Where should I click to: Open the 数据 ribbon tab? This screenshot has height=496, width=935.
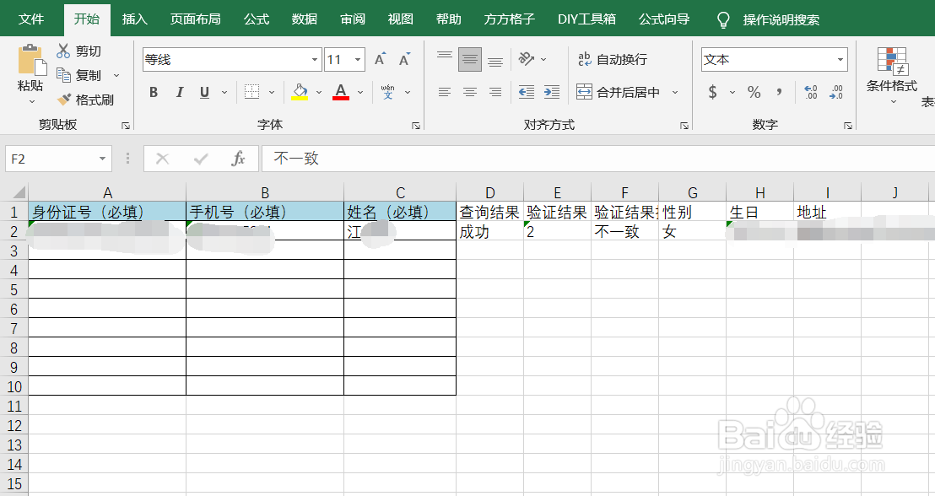304,17
